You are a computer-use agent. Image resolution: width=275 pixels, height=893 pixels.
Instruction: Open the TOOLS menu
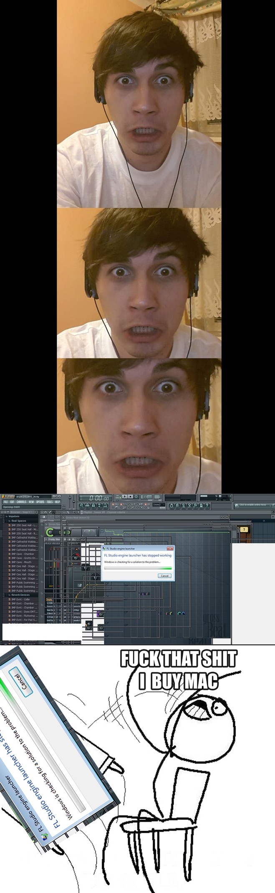[x=50, y=502]
